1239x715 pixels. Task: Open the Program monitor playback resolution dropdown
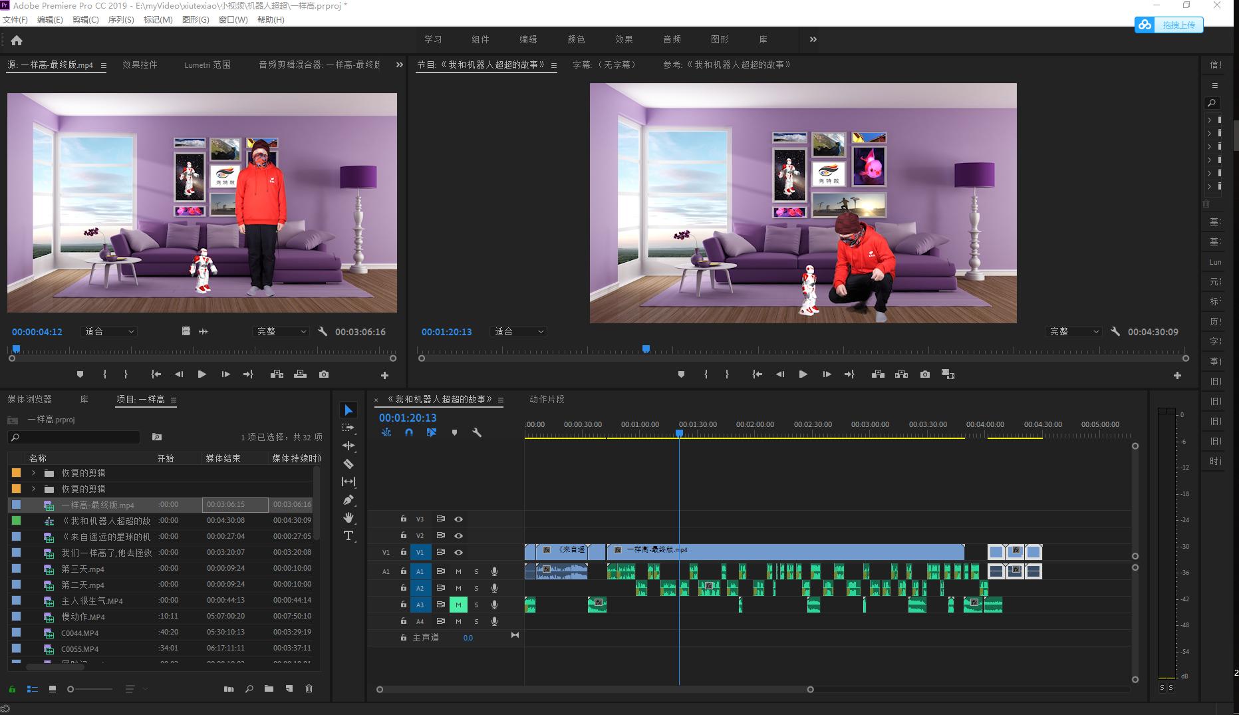click(x=1073, y=331)
